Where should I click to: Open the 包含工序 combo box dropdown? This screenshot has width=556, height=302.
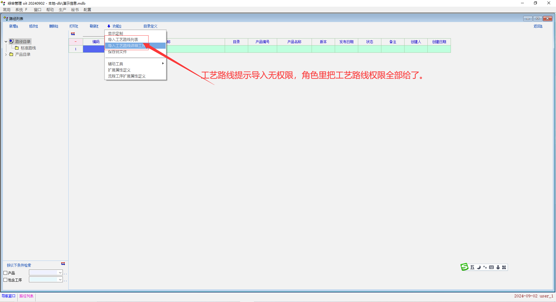[60, 280]
